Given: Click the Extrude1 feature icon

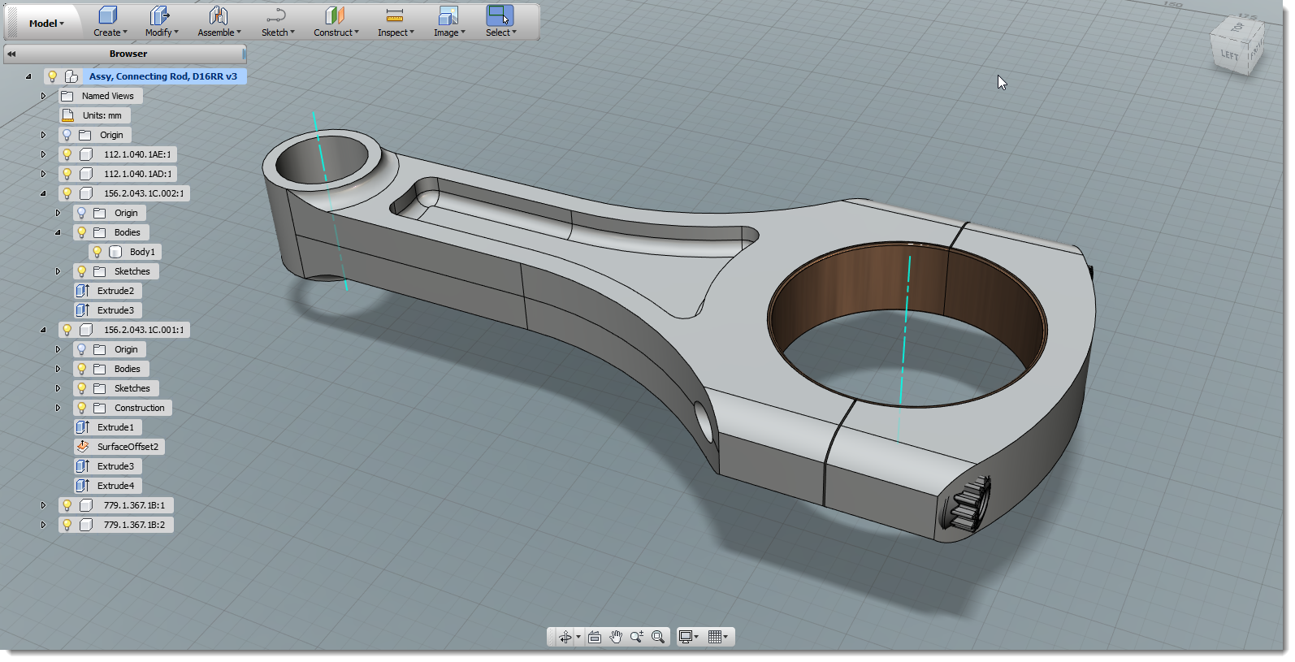Looking at the screenshot, I should point(82,427).
